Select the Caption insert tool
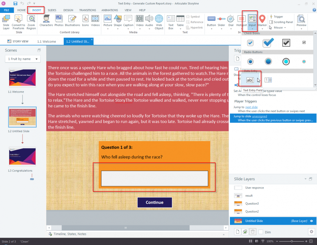This screenshot has height=245, width=317. 128,21
